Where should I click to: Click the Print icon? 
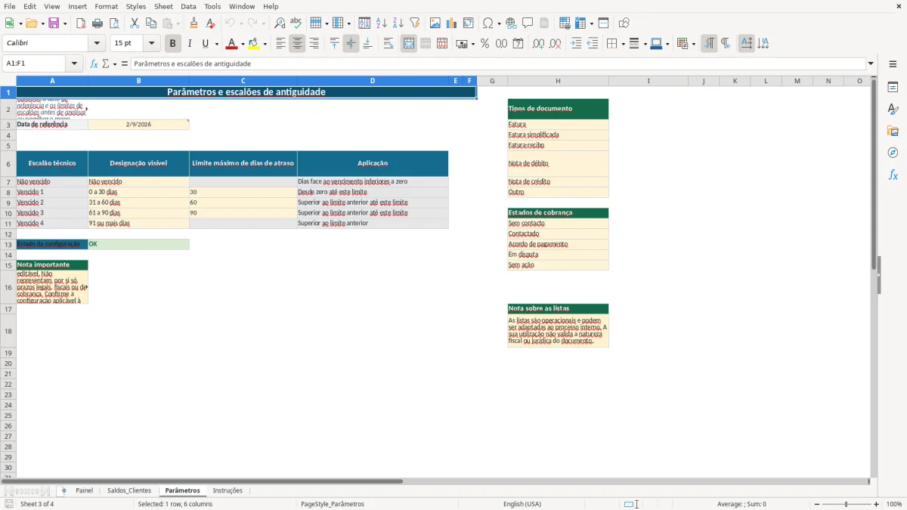[98, 23]
